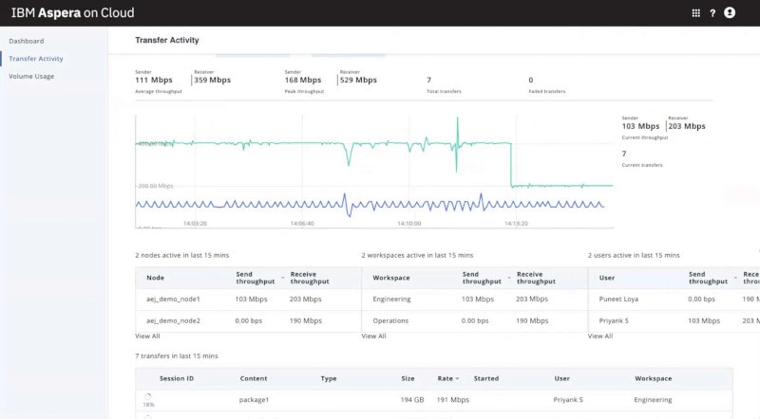Sort transfers by the Rate column arrow
Screen dimensions: 760x419
tap(457, 379)
